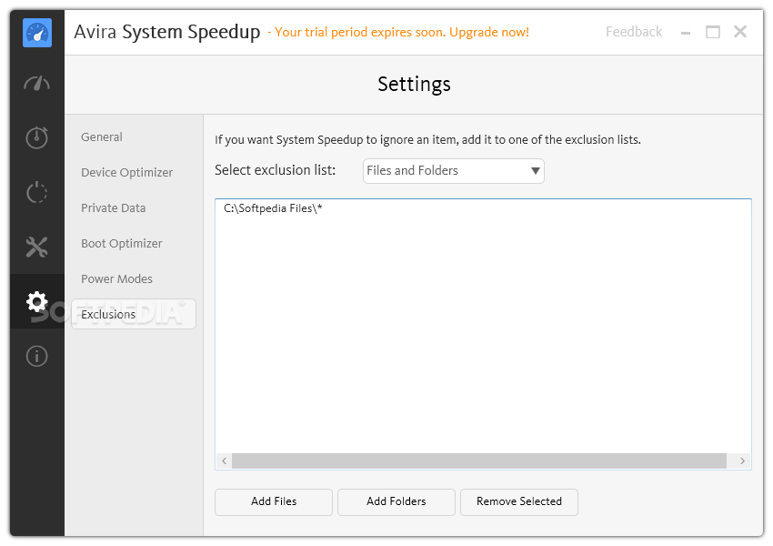Screen dimensions: 773x546
Task: Click the Avira System Speedup logo icon
Action: [37, 33]
